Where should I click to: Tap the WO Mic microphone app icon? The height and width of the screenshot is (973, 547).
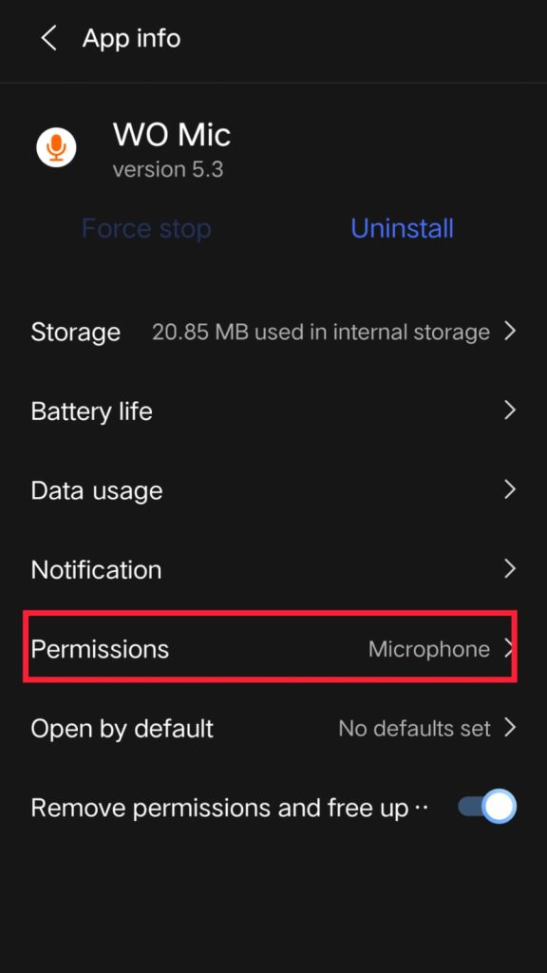click(56, 147)
